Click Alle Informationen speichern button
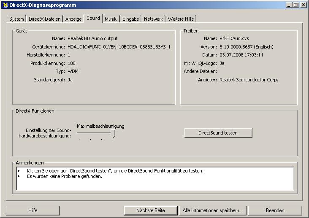Viewport: 309px width, 218px height. (213, 210)
